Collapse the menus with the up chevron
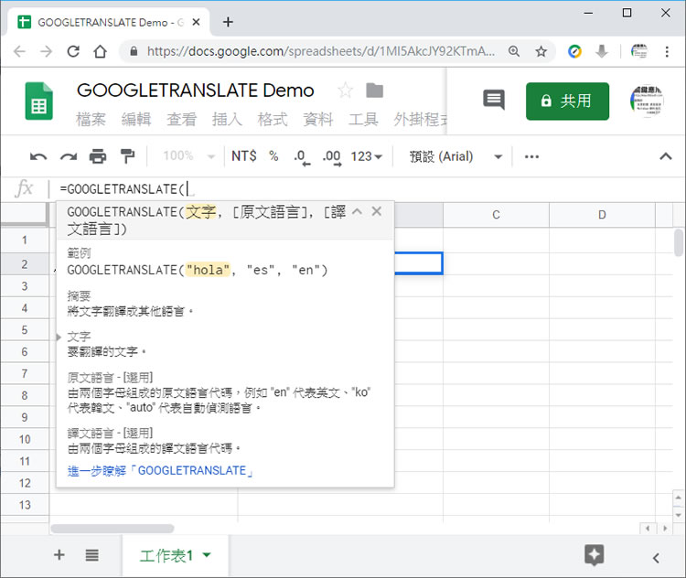The image size is (686, 578). [666, 156]
